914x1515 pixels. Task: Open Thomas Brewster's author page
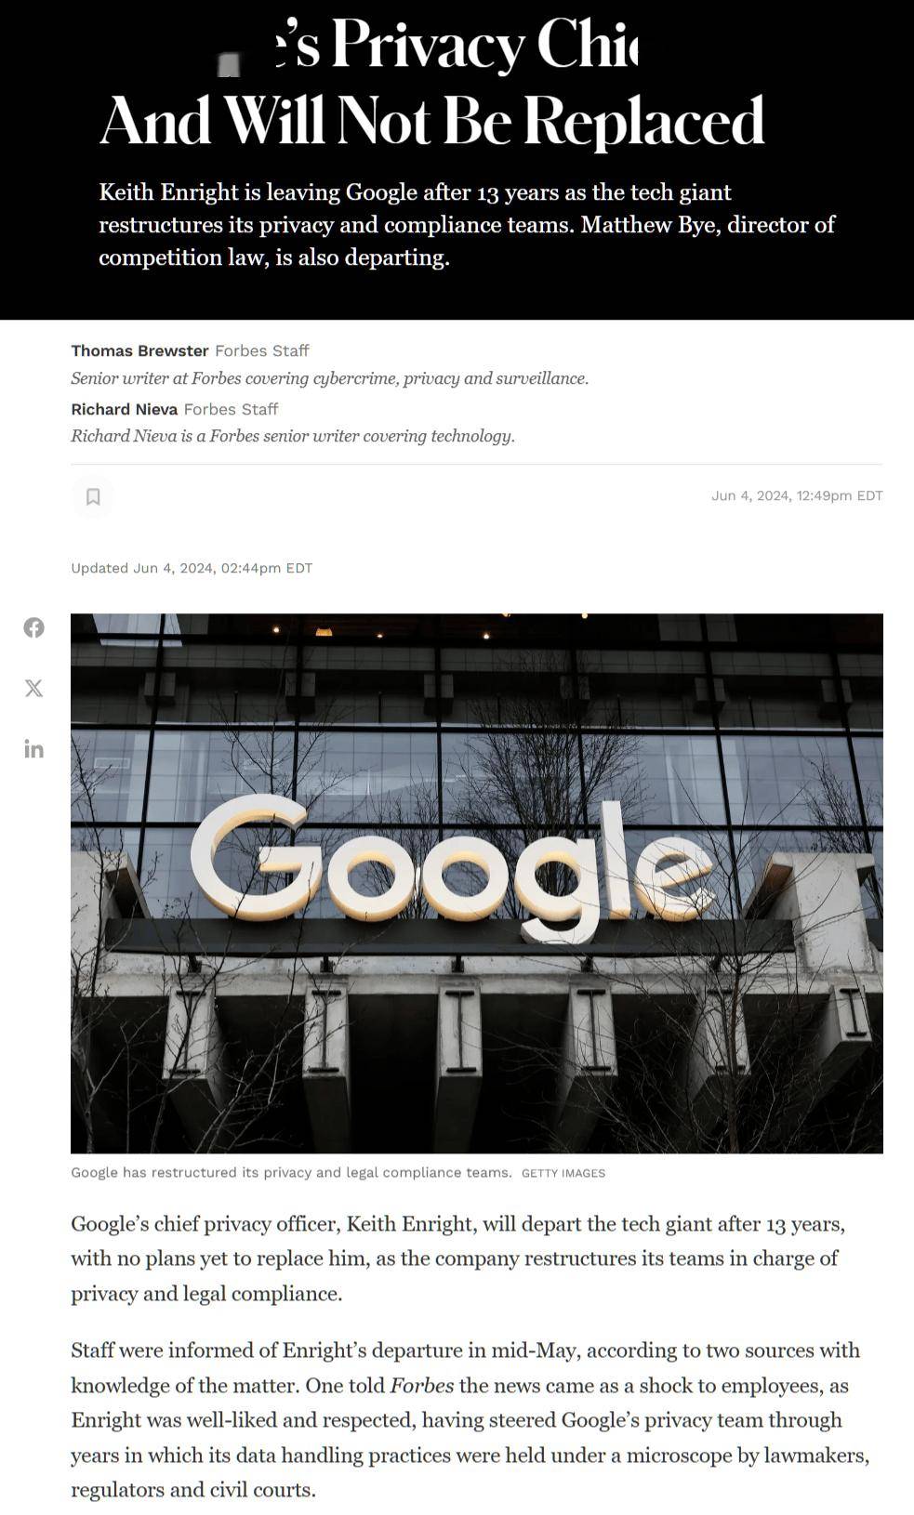click(x=139, y=350)
